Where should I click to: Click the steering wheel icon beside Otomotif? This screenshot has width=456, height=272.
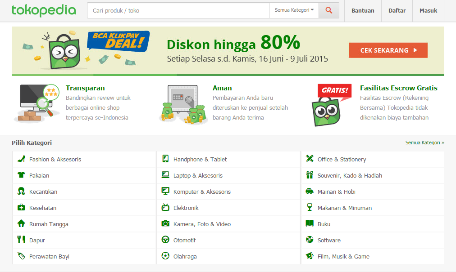point(165,240)
